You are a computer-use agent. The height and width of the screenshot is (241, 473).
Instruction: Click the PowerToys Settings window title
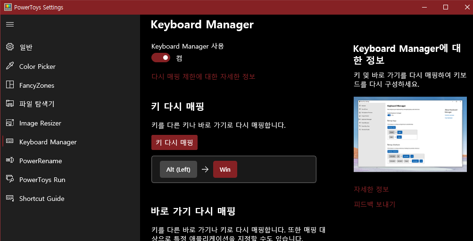39,7
